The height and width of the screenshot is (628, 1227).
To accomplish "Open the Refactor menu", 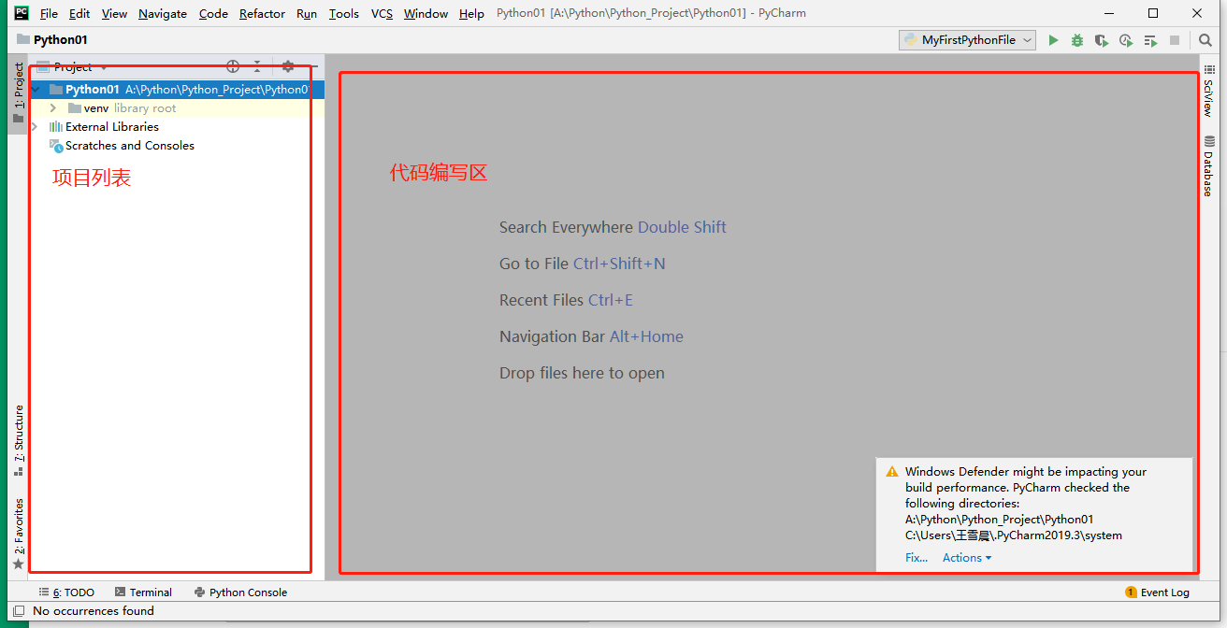I will pyautogui.click(x=262, y=13).
